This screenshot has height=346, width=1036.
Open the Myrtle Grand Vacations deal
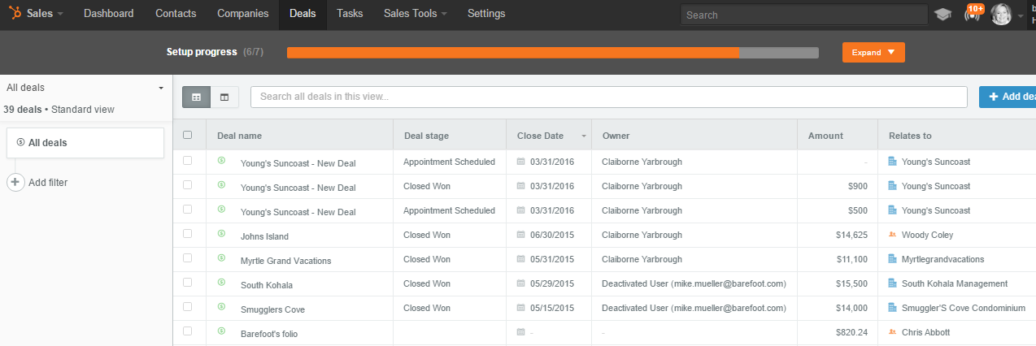(x=285, y=261)
